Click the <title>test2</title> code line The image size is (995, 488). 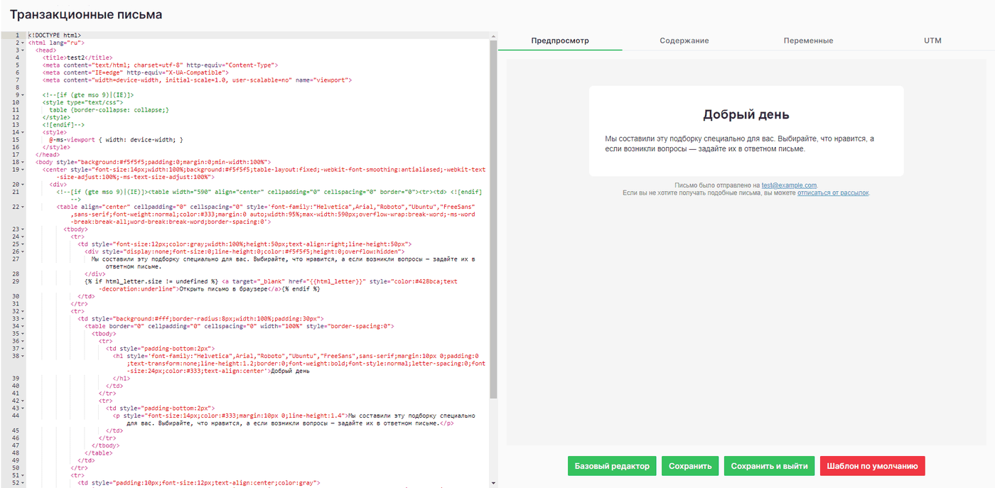pos(77,58)
